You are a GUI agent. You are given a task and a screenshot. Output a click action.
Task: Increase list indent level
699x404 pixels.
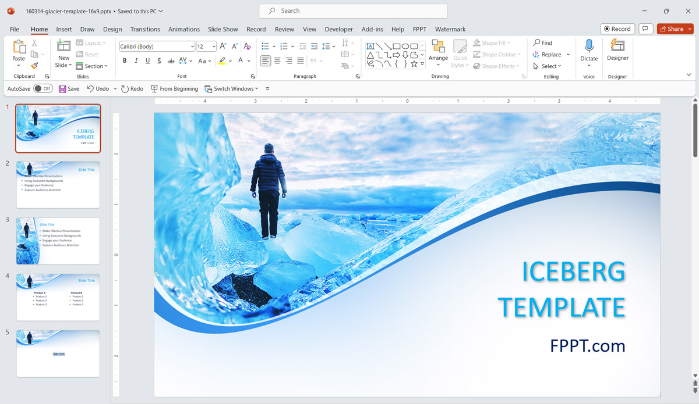click(315, 46)
